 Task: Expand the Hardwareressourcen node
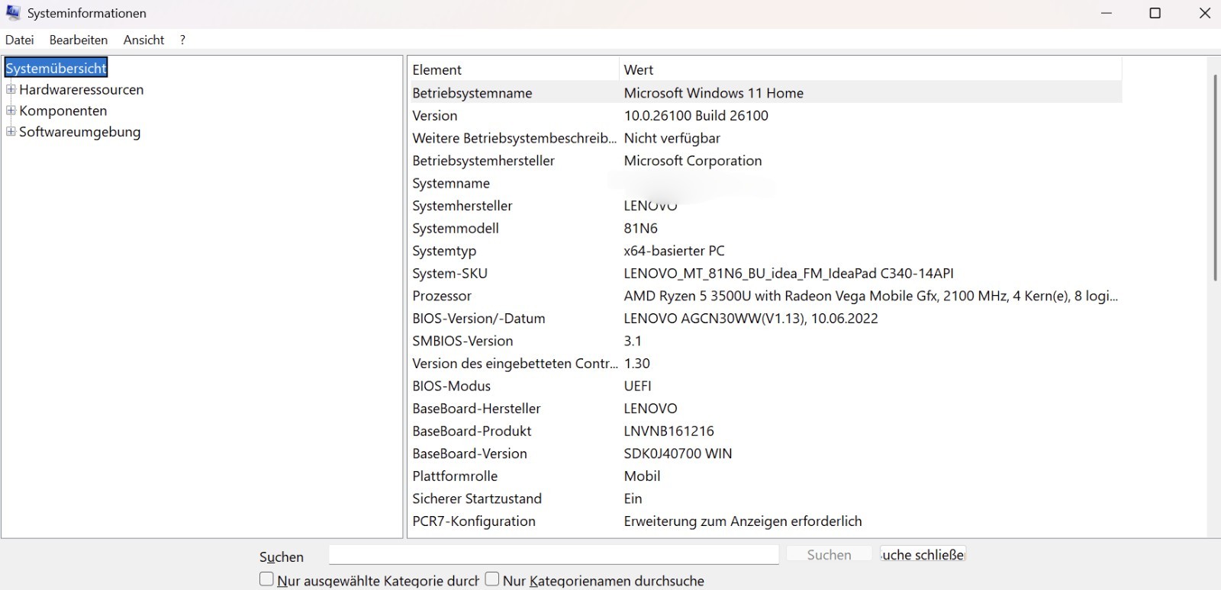pyautogui.click(x=11, y=89)
